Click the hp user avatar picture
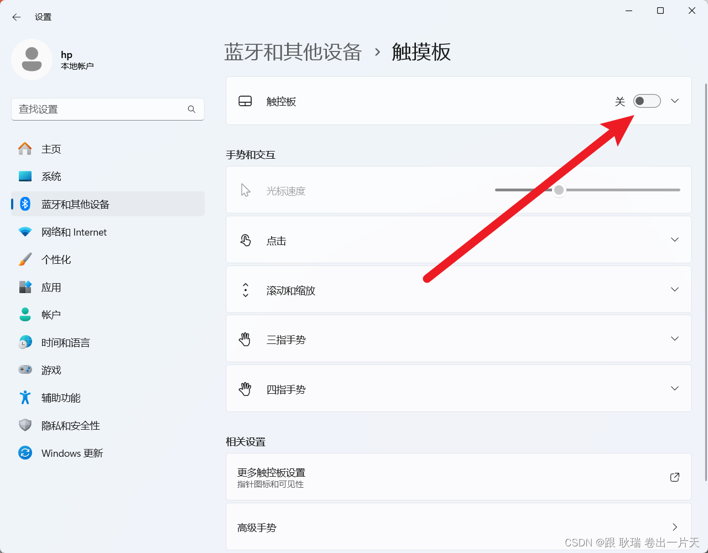The image size is (708, 553). pos(32,59)
